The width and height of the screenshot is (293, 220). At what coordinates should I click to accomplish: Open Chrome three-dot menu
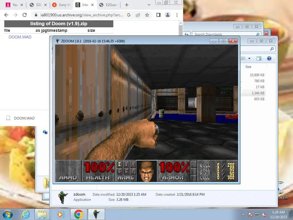tap(177, 15)
